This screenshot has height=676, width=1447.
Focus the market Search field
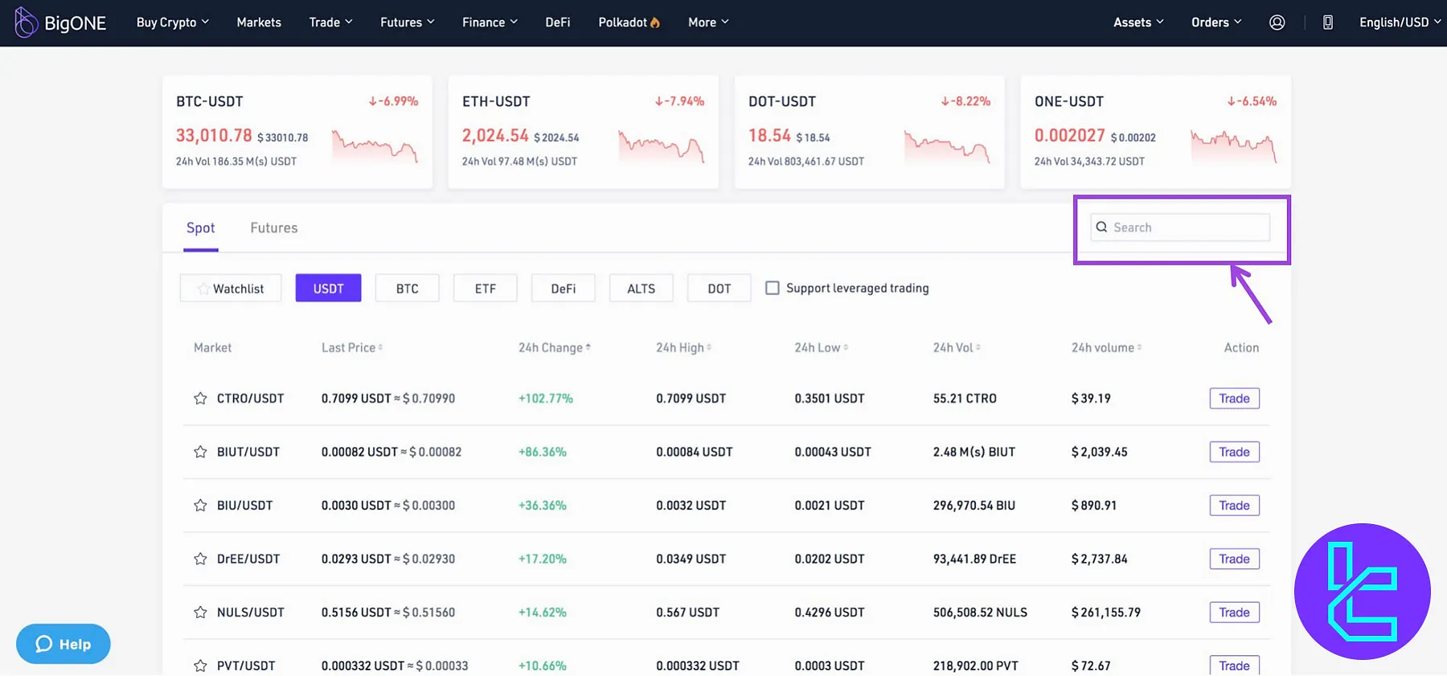click(x=1180, y=227)
